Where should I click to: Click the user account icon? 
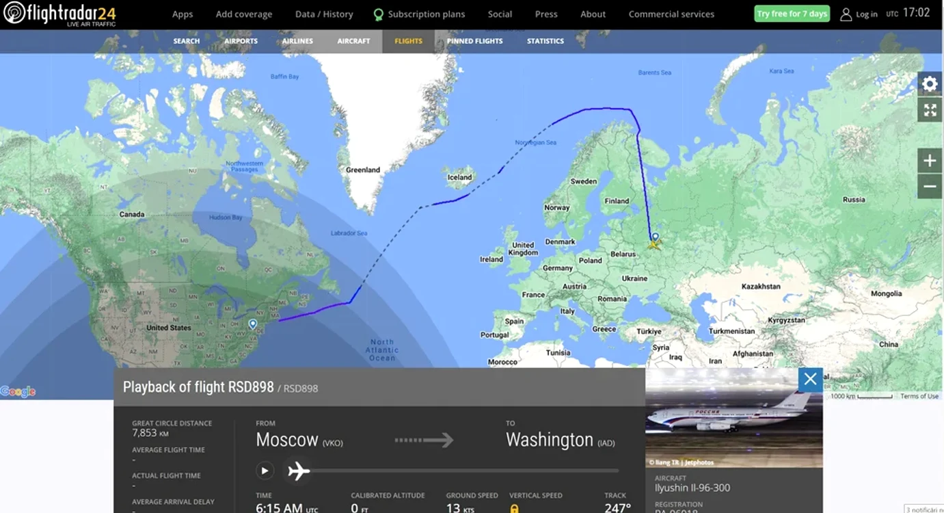coord(846,14)
